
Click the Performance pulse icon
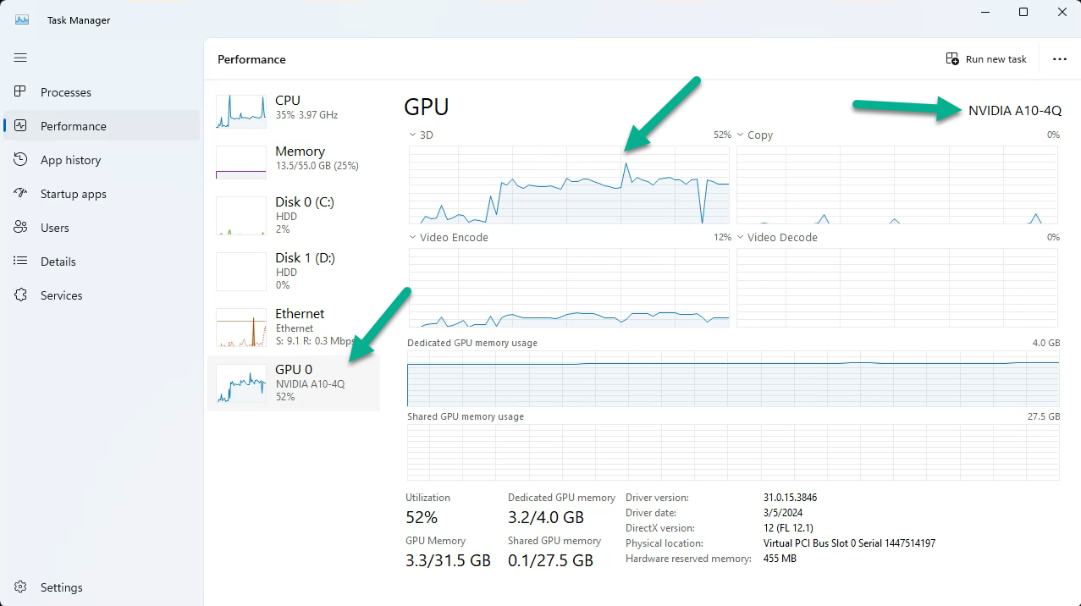[x=21, y=125]
